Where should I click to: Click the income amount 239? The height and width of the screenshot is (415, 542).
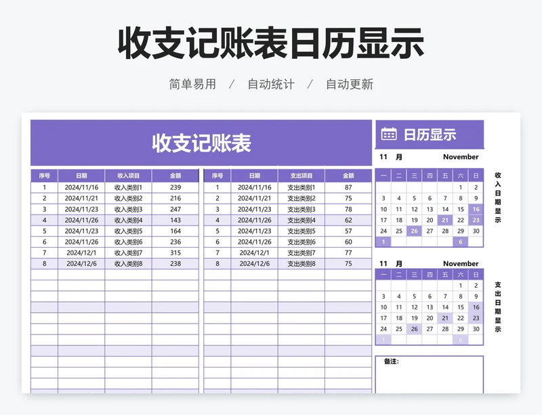175,188
